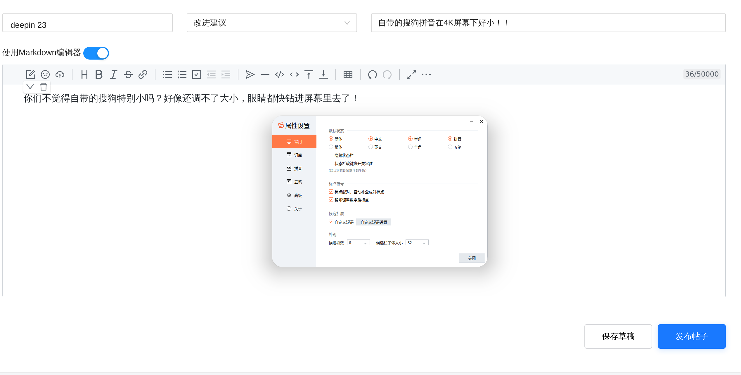Image resolution: width=741 pixels, height=375 pixels.
Task: Apply strikethrough formatting
Action: [128, 74]
